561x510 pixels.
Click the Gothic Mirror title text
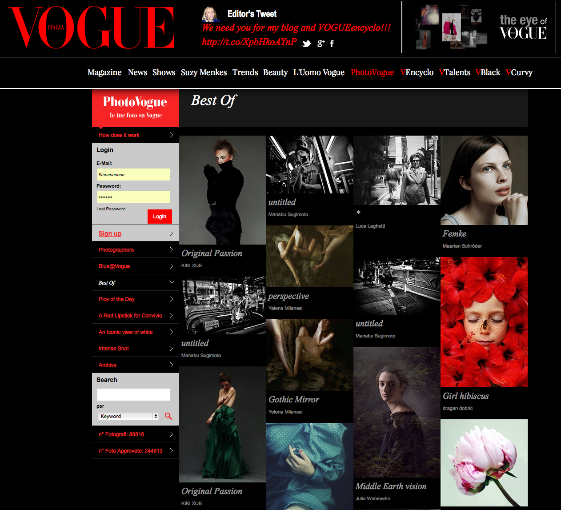294,399
